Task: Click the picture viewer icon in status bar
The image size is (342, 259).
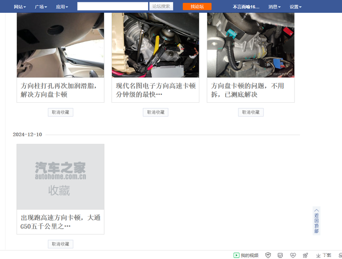Action: point(280,255)
